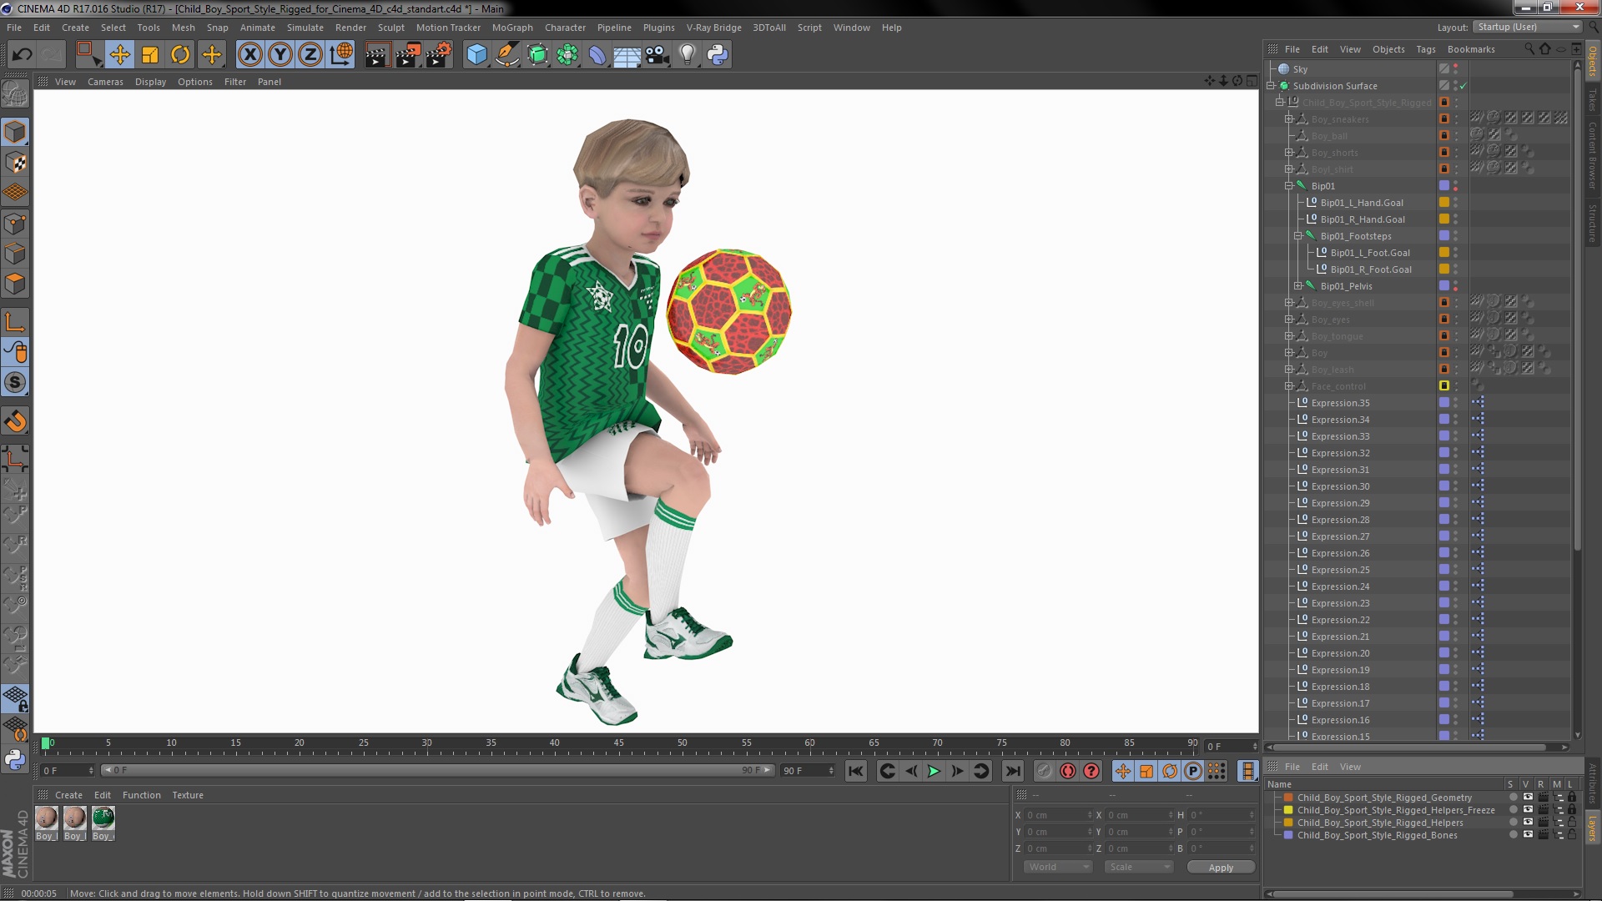Click the Bones layer color swatch

coord(1288,835)
